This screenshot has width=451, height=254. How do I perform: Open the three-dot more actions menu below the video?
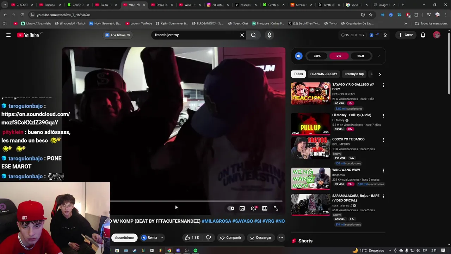(x=281, y=238)
